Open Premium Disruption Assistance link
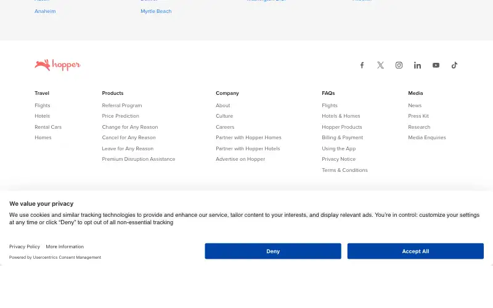 [x=138, y=159]
